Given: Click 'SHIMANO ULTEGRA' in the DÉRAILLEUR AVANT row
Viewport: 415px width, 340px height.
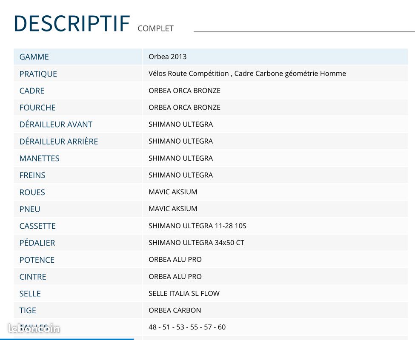Looking at the screenshot, I should pyautogui.click(x=181, y=124).
